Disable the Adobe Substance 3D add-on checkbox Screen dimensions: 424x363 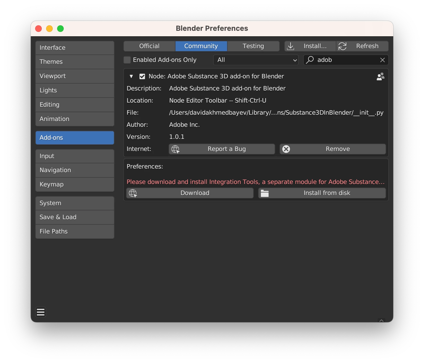click(142, 76)
